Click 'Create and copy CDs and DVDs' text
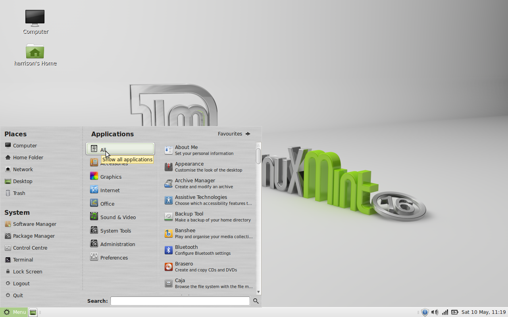The width and height of the screenshot is (508, 317). [x=206, y=270]
